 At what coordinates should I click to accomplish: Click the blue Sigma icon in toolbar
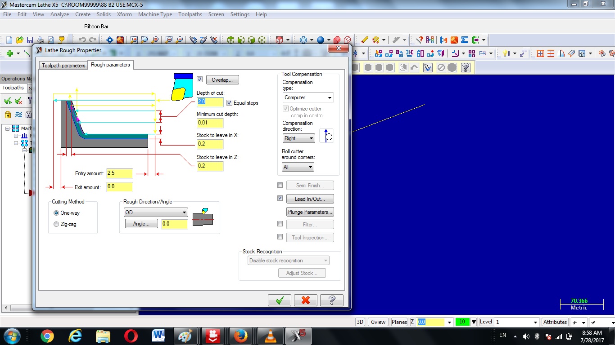click(465, 40)
